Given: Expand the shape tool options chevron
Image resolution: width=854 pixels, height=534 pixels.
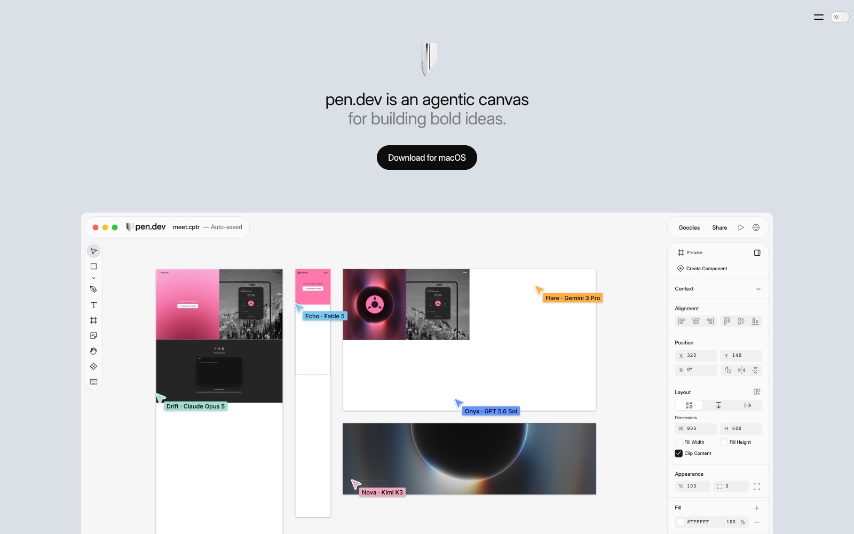Looking at the screenshot, I should click(93, 278).
